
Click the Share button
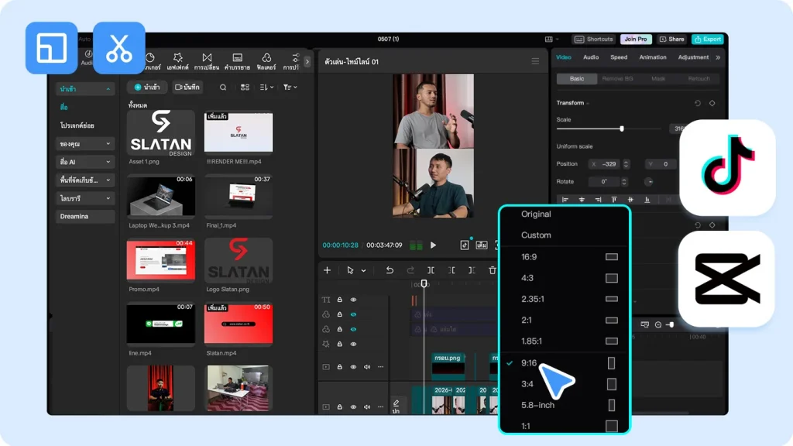[x=671, y=39]
